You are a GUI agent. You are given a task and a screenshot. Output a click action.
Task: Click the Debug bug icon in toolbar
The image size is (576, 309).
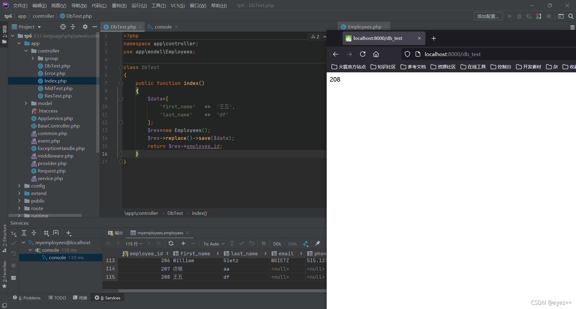(x=519, y=16)
